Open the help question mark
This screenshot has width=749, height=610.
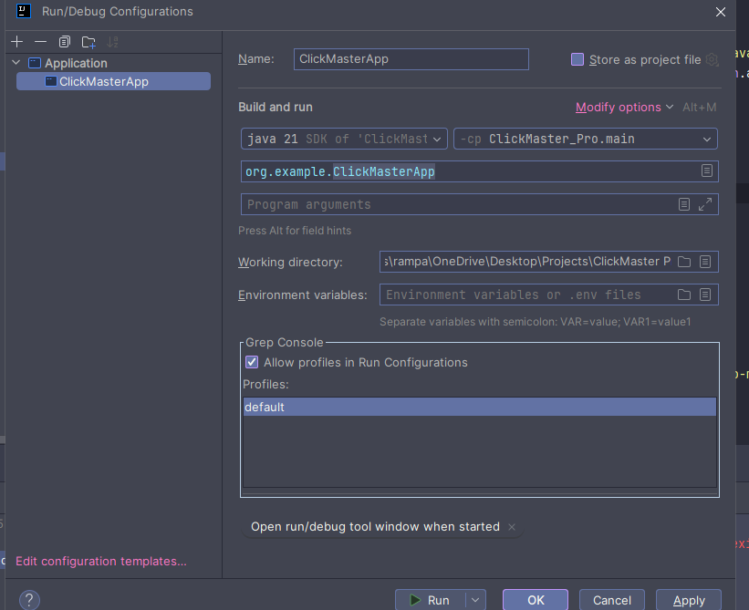point(29,600)
